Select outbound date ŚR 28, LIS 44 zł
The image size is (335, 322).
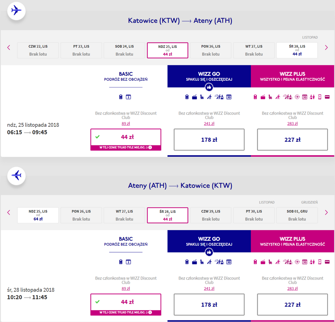297,50
